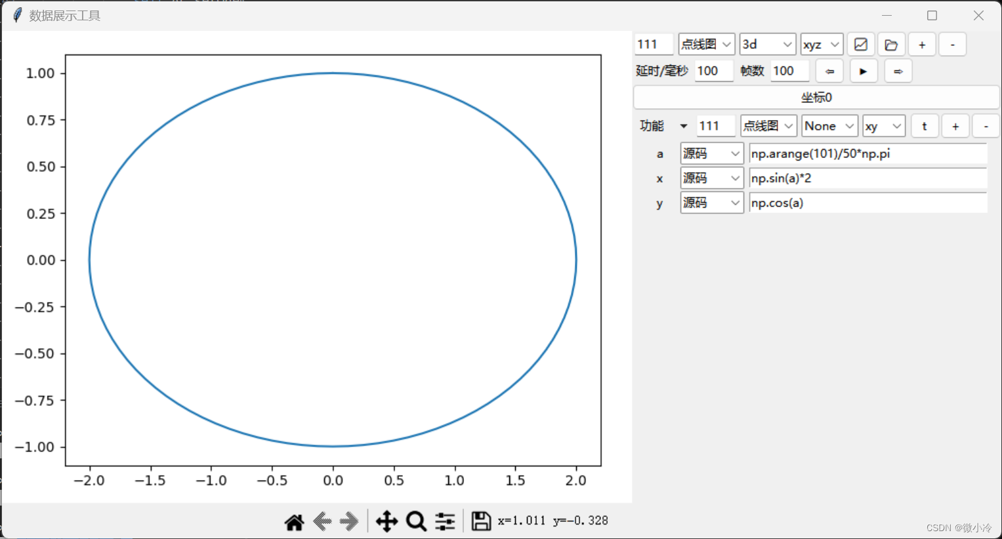The height and width of the screenshot is (539, 1002).
Task: Click the window title 数据展示工具
Action: [x=65, y=16]
